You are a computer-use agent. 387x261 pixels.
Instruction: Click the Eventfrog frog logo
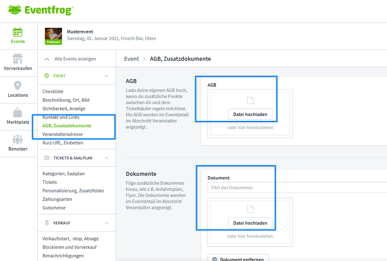click(x=15, y=10)
